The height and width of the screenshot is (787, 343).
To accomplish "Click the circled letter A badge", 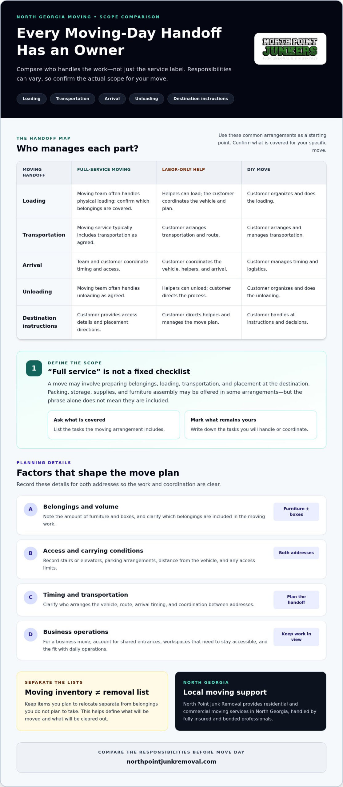I will tap(30, 509).
